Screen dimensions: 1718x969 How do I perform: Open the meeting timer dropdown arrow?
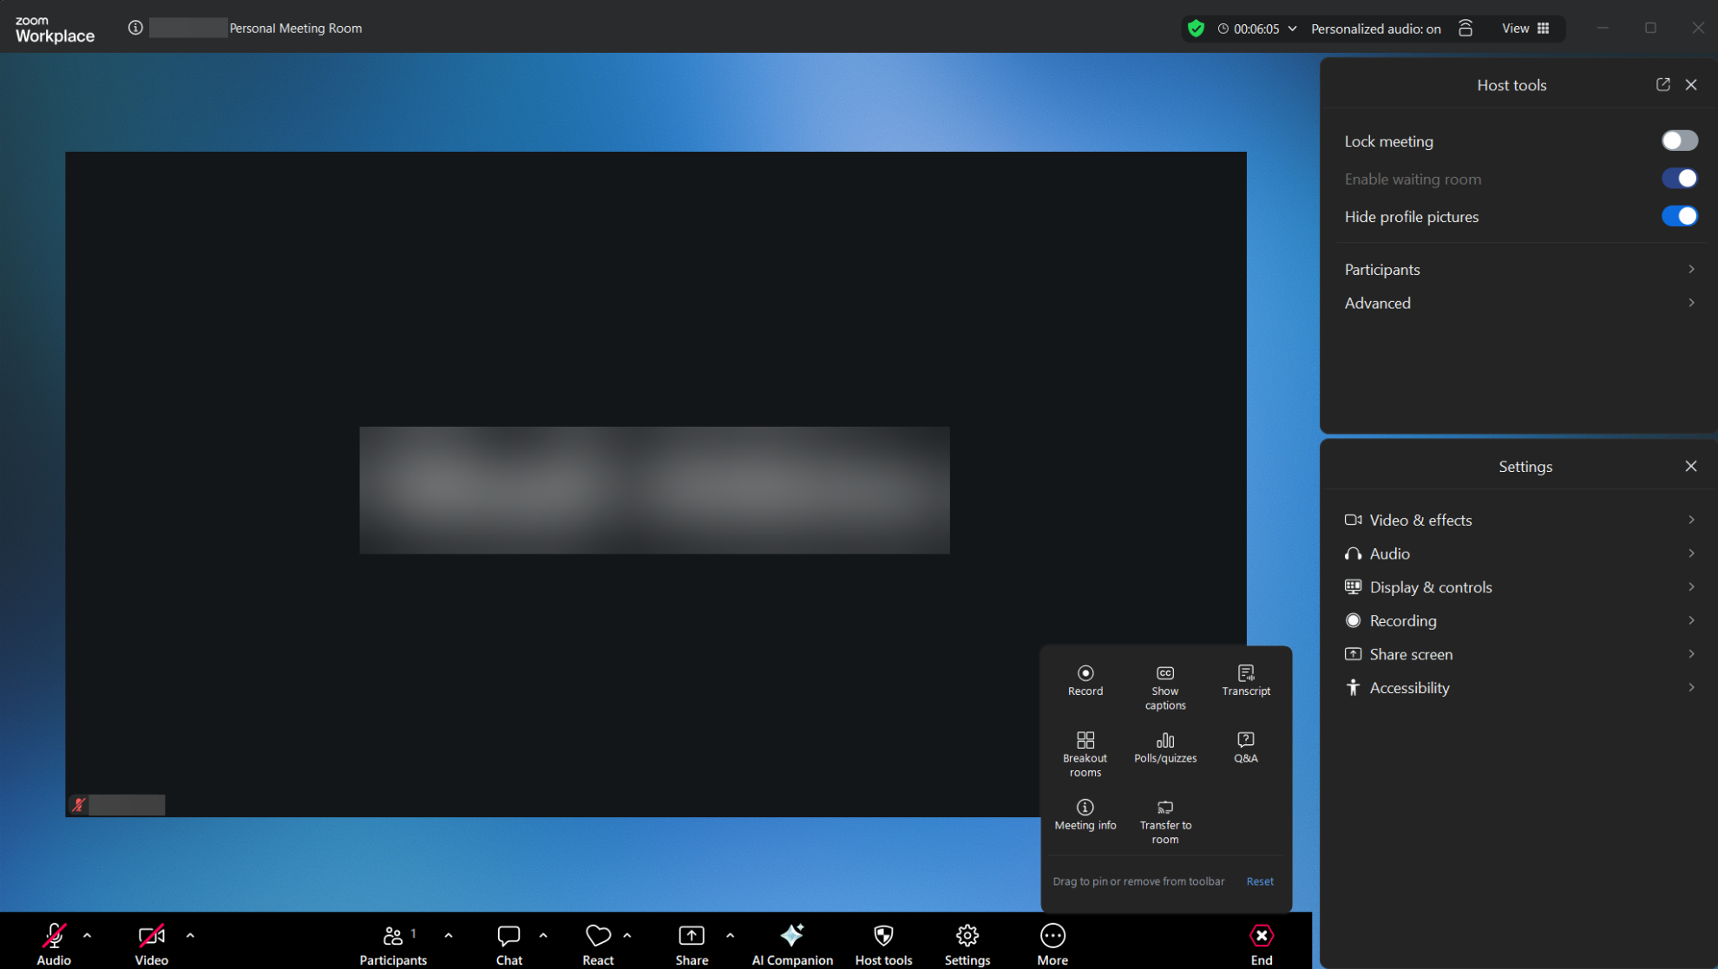[1292, 29]
